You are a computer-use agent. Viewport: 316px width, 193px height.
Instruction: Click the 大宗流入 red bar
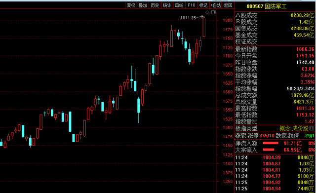(269, 150)
